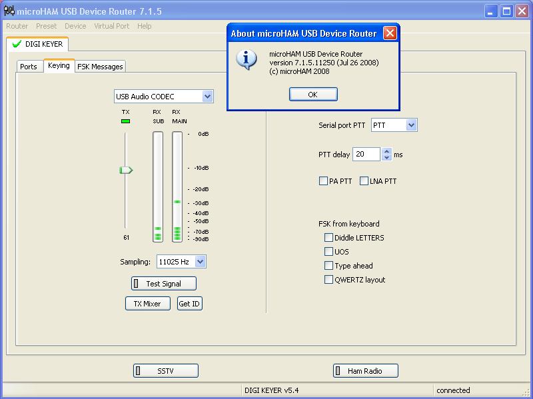This screenshot has height=399, width=533.
Task: Decrease PTT delay with down arrow
Action: point(386,157)
